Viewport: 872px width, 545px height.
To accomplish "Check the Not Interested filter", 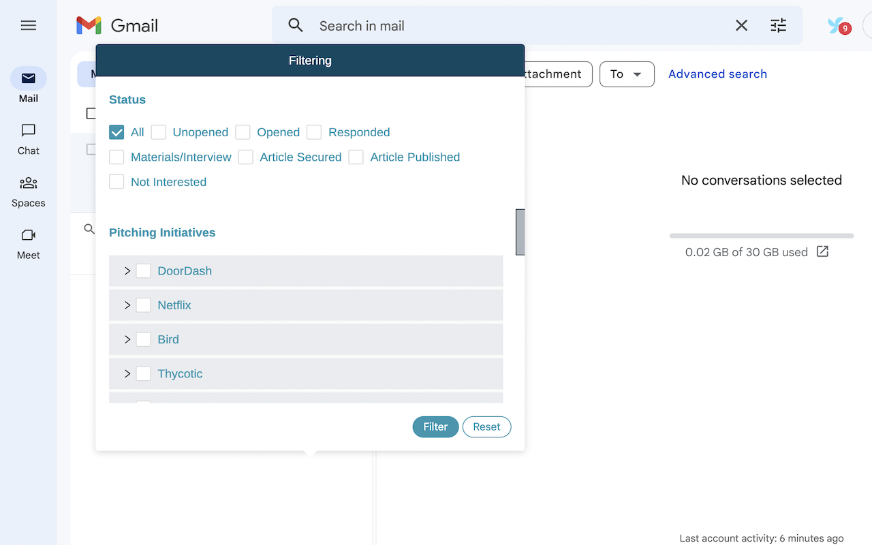I will click(116, 182).
